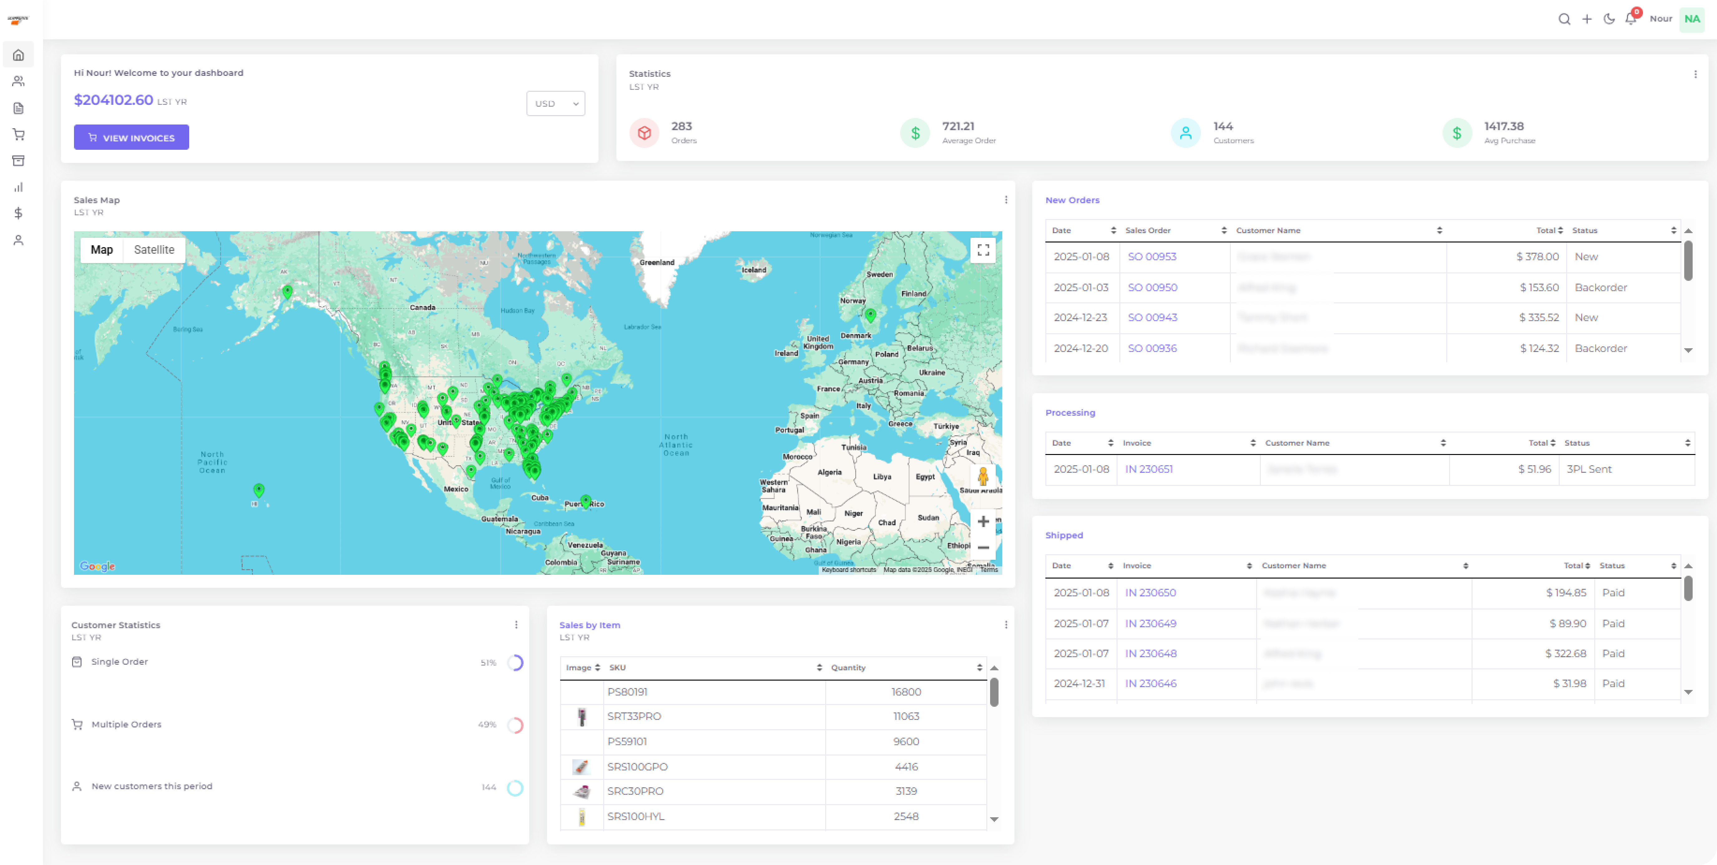The height and width of the screenshot is (865, 1717).
Task: Open the Invoices document sidebar icon
Action: (x=19, y=108)
